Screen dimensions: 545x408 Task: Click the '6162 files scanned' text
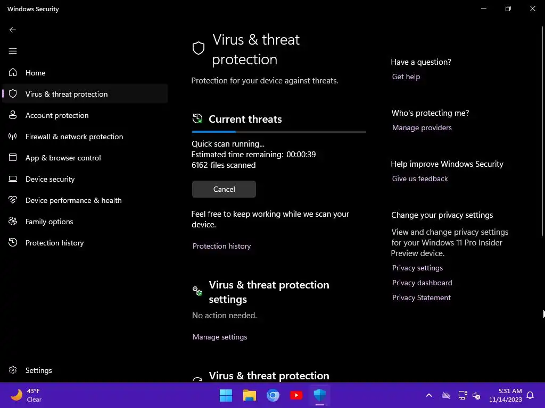pos(224,165)
